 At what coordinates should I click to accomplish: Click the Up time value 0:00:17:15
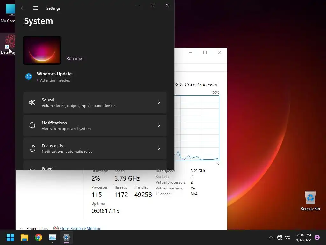tap(105, 211)
